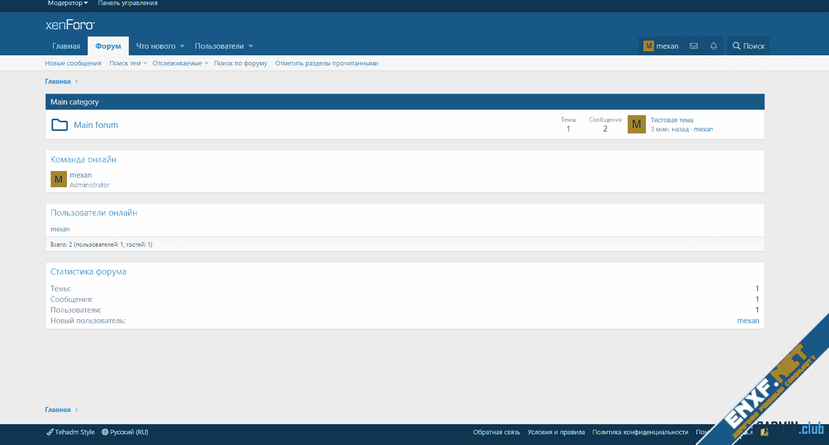This screenshot has height=445, width=829.
Task: Click the XenForo logo
Action: coord(70,25)
